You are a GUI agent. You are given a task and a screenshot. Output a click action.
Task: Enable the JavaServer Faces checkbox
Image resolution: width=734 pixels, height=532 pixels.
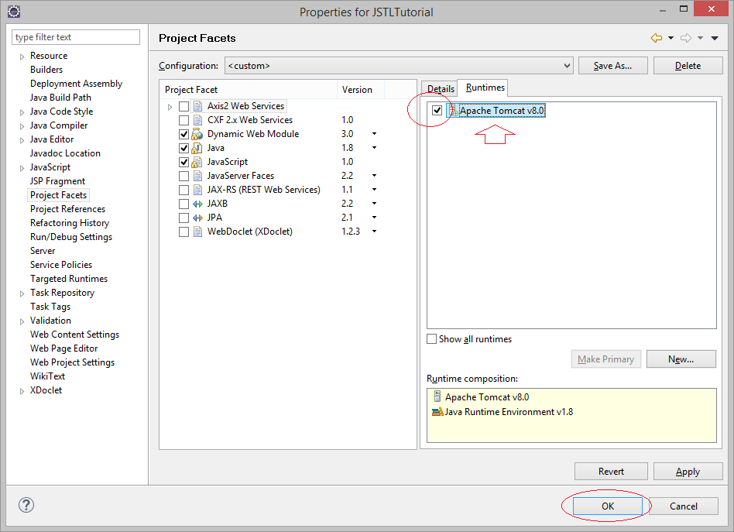[x=184, y=176]
